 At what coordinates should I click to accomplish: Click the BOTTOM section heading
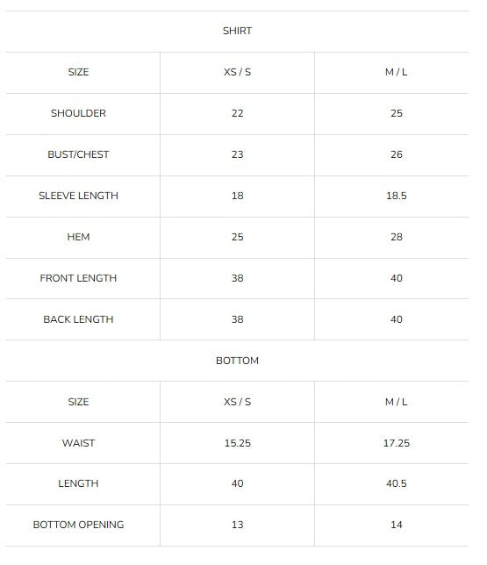click(237, 361)
